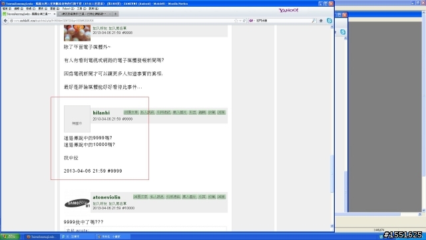Click 引言 on hilanhi's post
This screenshot has width=426, height=240.
[192, 113]
